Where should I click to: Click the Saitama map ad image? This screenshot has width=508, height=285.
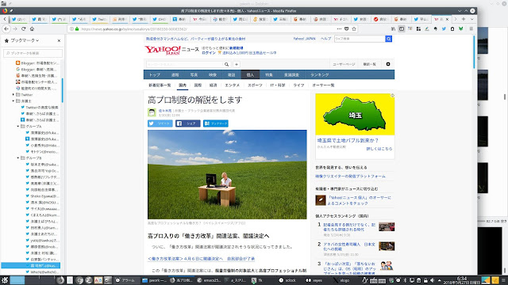pos(355,114)
